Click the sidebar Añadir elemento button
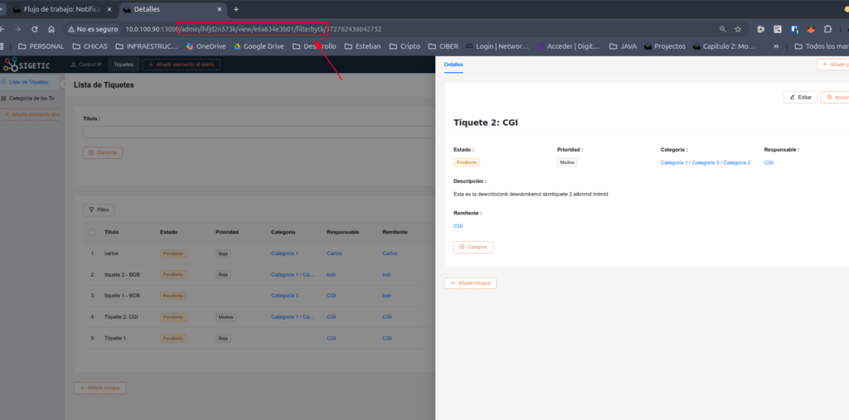The image size is (849, 420). click(x=31, y=114)
